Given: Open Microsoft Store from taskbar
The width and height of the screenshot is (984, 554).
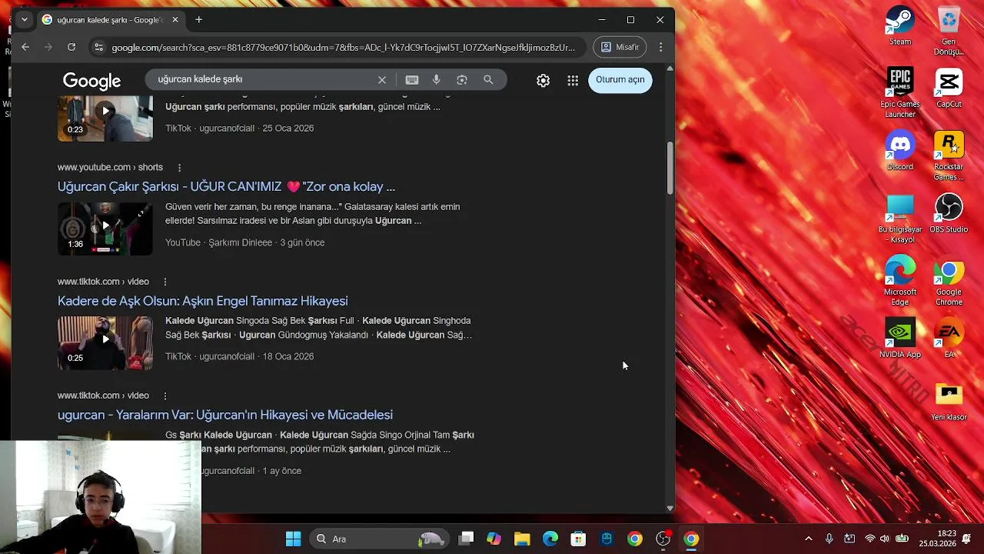Looking at the screenshot, I should [x=578, y=539].
